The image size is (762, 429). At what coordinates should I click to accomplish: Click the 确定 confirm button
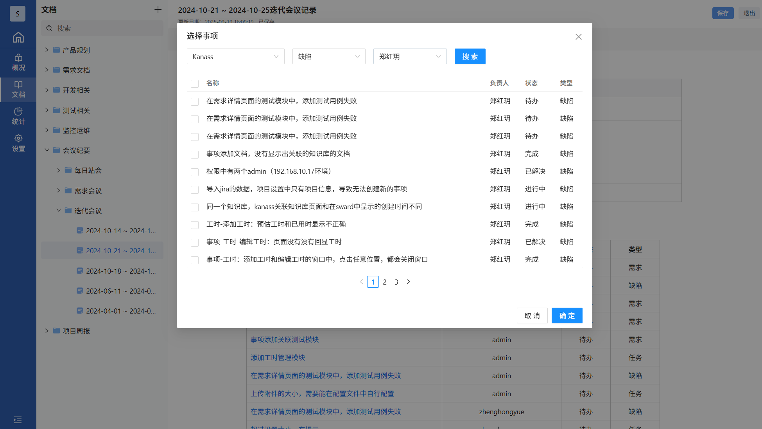pyautogui.click(x=567, y=315)
